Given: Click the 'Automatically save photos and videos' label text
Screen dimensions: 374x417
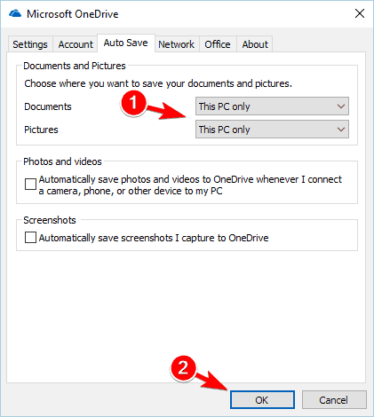Looking at the screenshot, I should click(190, 185).
